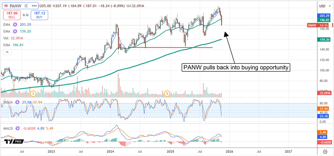The height and width of the screenshot is (156, 334).
Task: Click the 2027 label on time axis
Action: coord(289,151)
